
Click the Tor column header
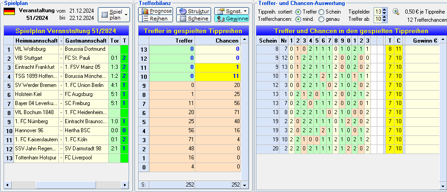[x=114, y=40]
